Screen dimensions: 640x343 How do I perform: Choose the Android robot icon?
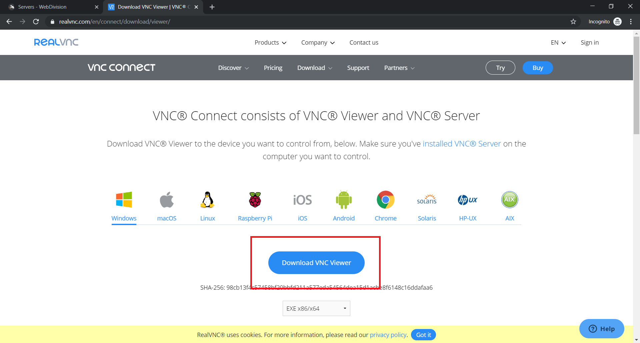click(344, 200)
